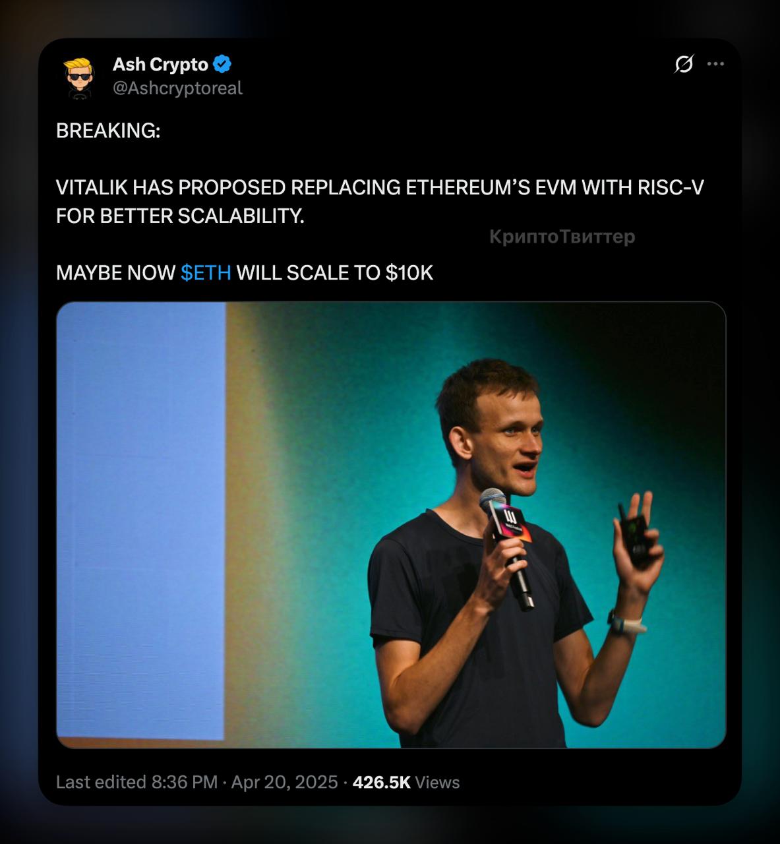Click the 8:36 PM timestamp
The height and width of the screenshot is (844, 780).
point(185,783)
